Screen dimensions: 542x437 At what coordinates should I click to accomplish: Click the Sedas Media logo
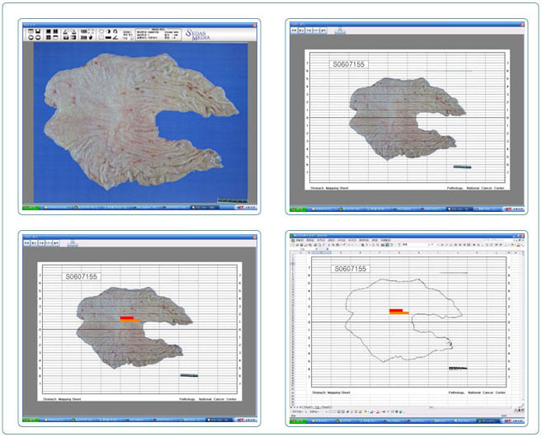click(x=197, y=35)
